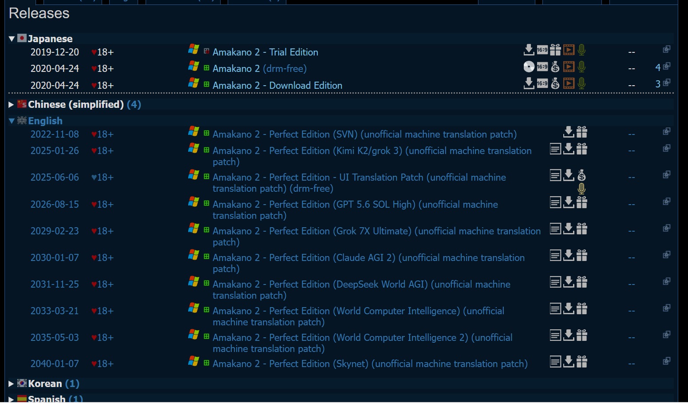The height and width of the screenshot is (403, 688).
Task: Click the download icon on Claude AGI 2 row
Action: click(x=569, y=256)
